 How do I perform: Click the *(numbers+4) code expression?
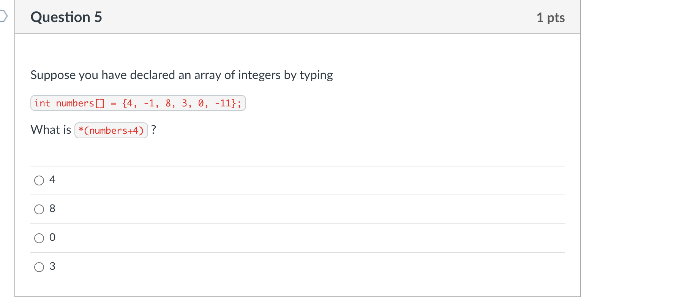(x=111, y=130)
